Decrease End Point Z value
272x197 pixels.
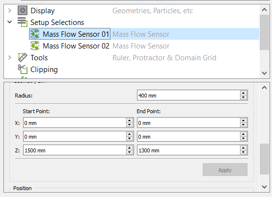pos(244,152)
